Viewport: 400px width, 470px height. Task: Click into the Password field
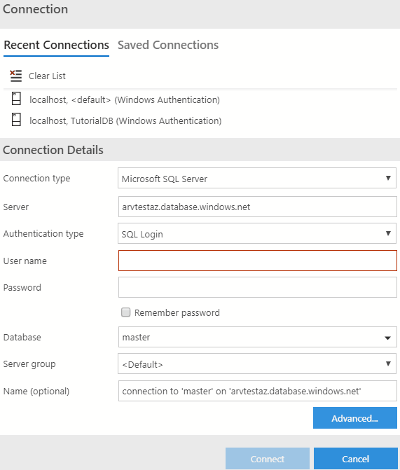tap(258, 287)
